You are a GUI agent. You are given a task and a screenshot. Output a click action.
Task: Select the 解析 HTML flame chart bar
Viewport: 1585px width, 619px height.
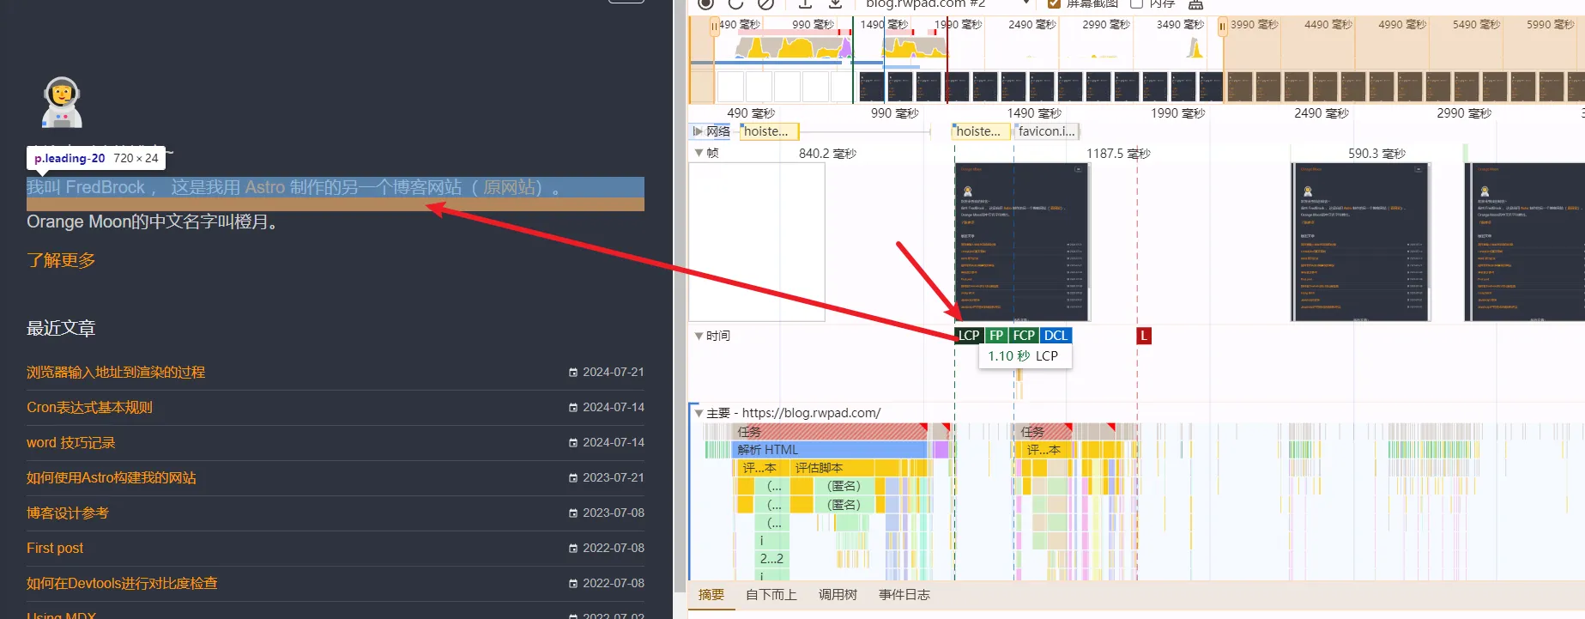(829, 450)
